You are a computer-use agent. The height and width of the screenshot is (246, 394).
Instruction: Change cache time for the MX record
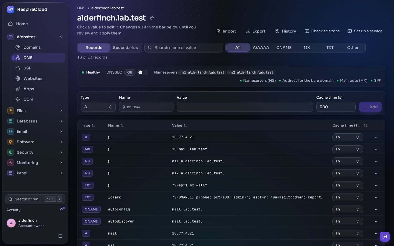pos(347,149)
